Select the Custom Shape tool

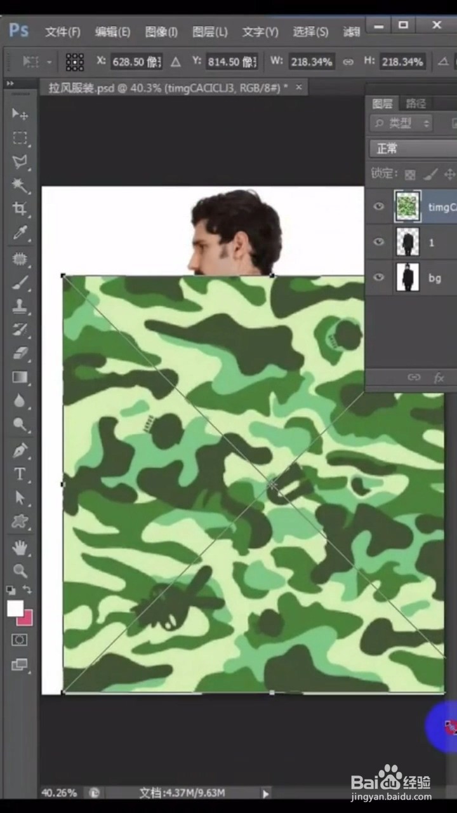20,521
